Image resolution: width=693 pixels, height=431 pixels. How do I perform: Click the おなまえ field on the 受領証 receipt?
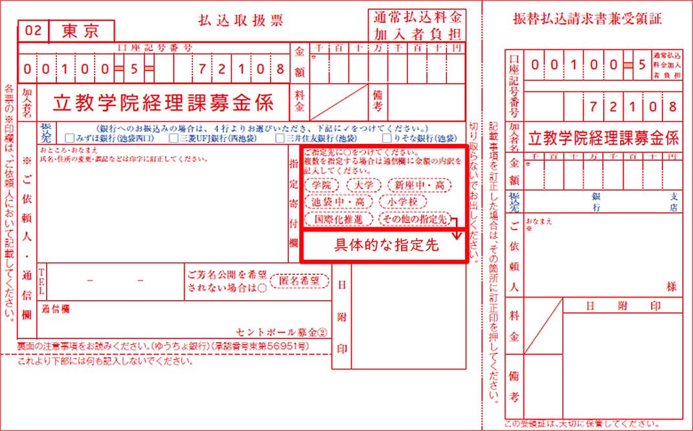tap(603, 255)
